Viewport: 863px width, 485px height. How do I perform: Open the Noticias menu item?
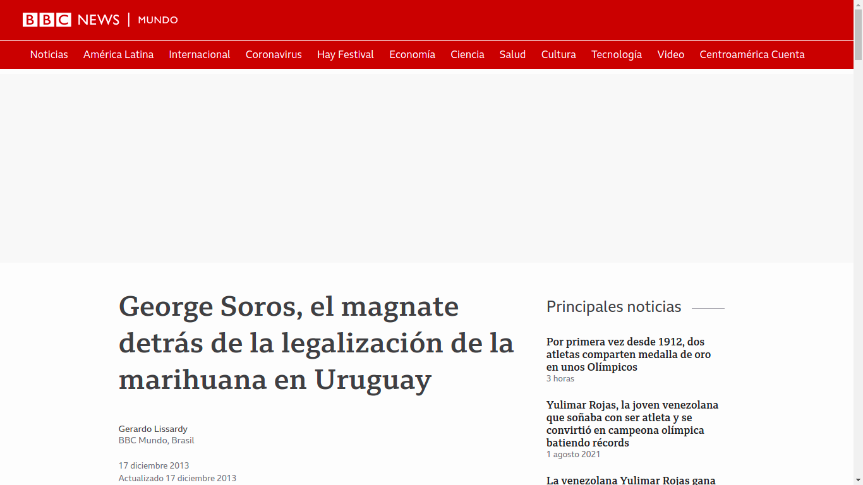tap(49, 55)
